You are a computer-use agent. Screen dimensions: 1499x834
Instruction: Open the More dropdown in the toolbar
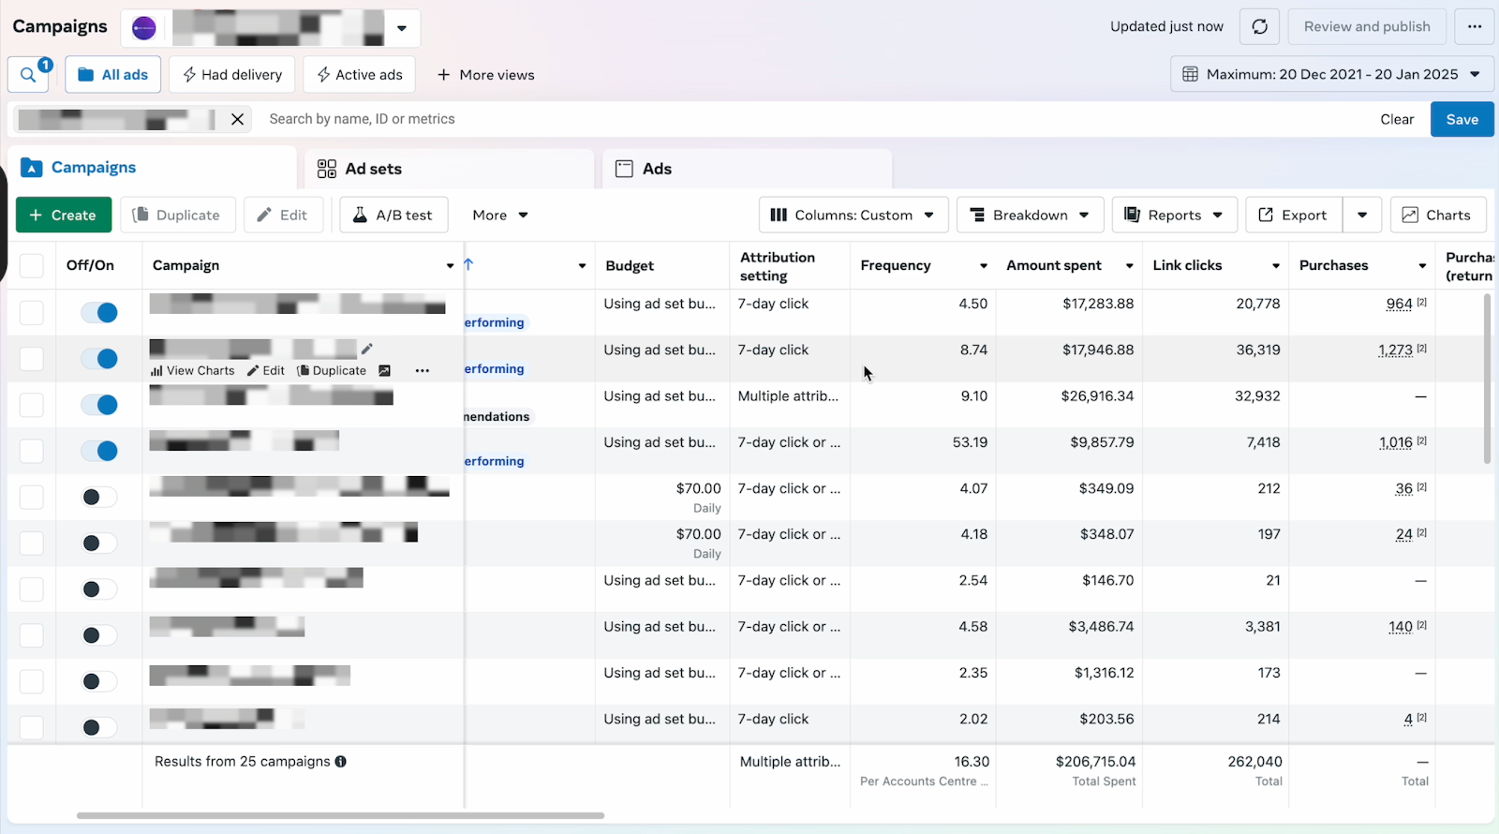(x=500, y=215)
